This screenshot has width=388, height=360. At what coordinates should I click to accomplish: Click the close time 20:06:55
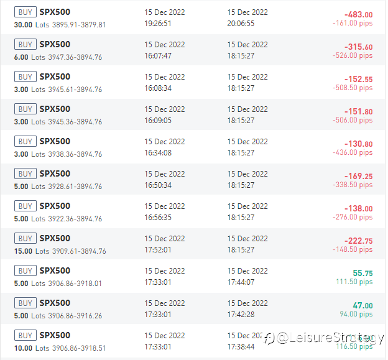(241, 24)
